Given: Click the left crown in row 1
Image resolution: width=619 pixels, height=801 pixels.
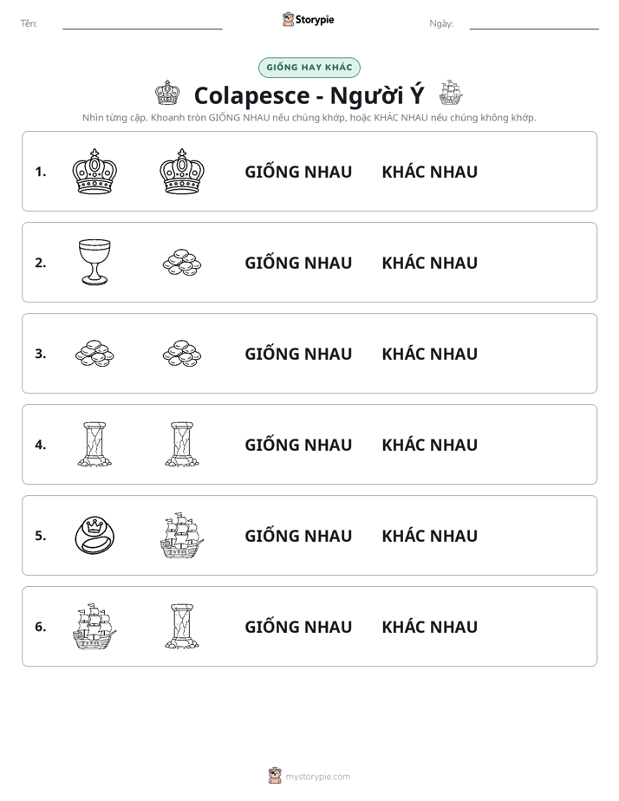Looking at the screenshot, I should 94,172.
